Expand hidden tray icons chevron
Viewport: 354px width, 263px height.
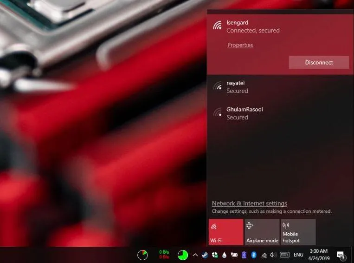click(x=195, y=255)
